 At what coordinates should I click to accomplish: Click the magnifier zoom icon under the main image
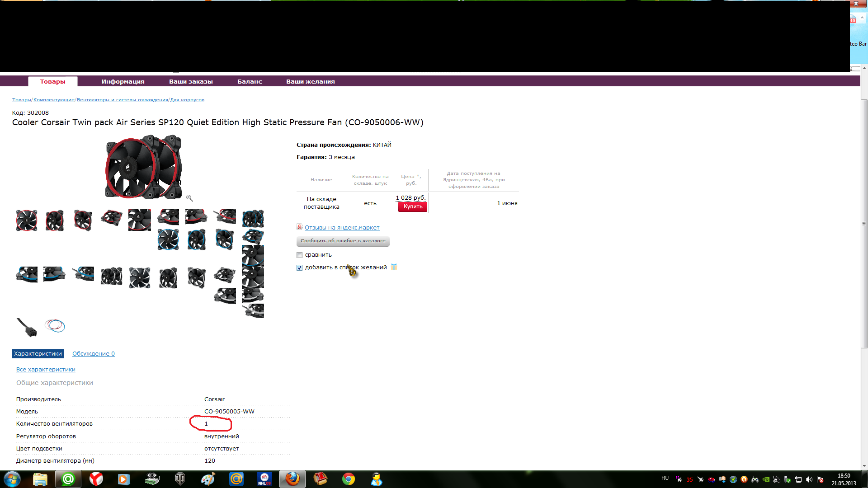pos(189,198)
